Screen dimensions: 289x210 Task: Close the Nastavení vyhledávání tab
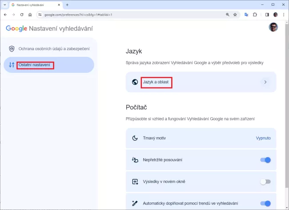(x=59, y=5)
